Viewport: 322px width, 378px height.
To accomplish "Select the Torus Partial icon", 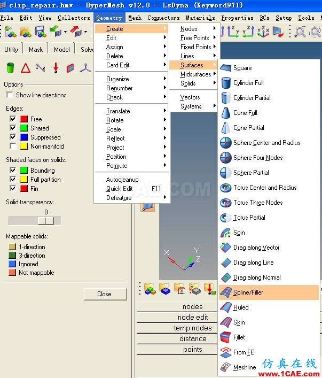I will click(x=226, y=218).
